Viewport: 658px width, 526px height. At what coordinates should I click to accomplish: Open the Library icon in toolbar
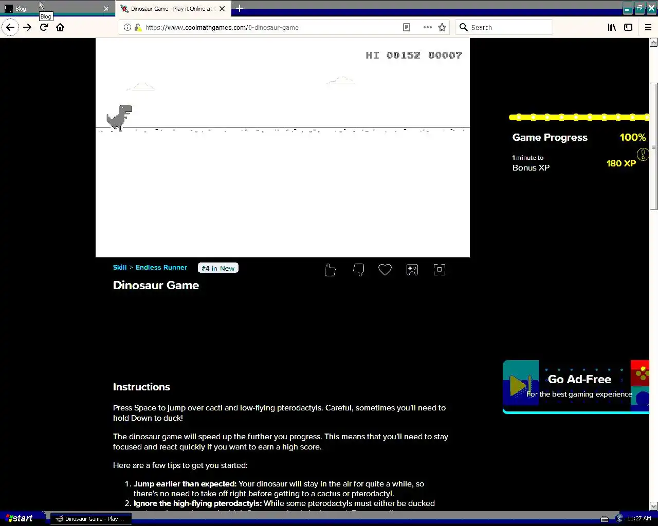[x=612, y=27]
